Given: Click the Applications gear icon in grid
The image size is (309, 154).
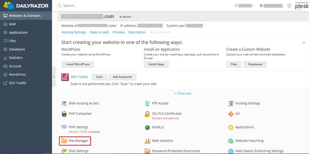Looking at the screenshot, I should (x=231, y=127).
